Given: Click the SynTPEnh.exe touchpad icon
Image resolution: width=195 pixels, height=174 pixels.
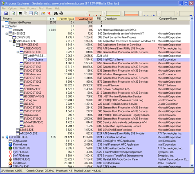Looking at the screenshot, I should tap(10, 156).
